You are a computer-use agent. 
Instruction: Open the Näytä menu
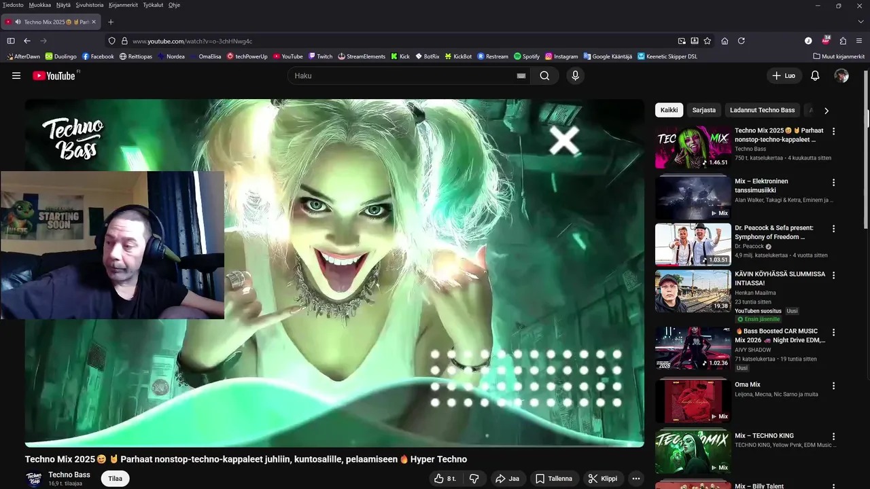[63, 5]
